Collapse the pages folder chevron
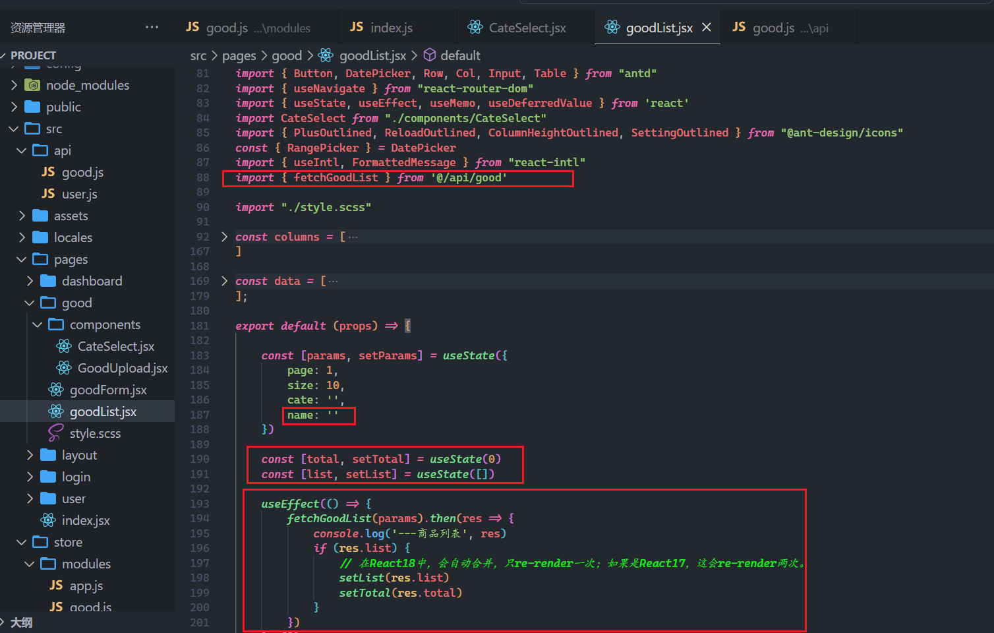The image size is (994, 633). pyautogui.click(x=22, y=259)
